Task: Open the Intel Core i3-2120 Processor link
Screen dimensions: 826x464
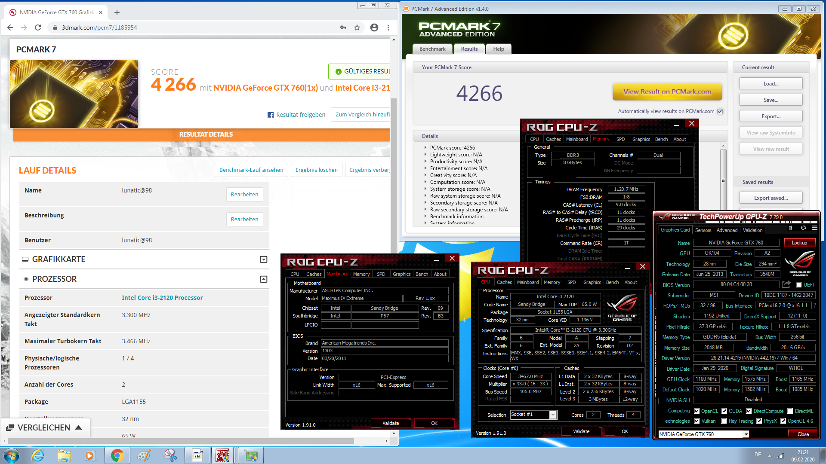Action: click(x=162, y=298)
